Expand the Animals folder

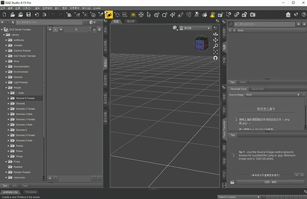6,46
